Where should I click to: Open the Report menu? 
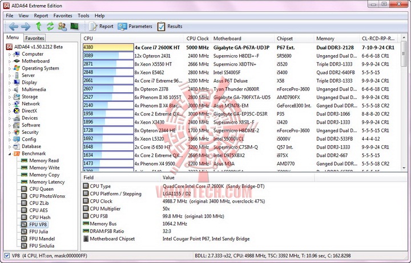[x=41, y=16]
